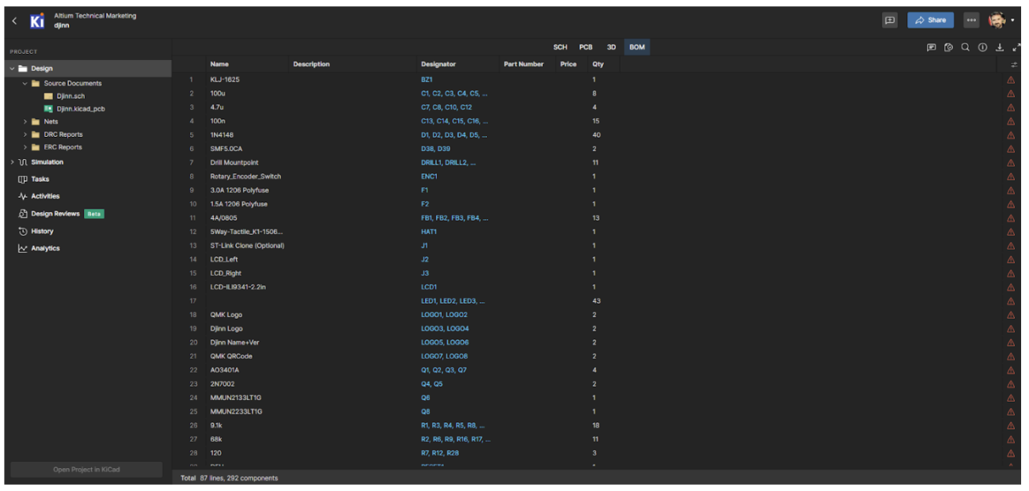This screenshot has width=1029, height=491.
Task: Click the download BOM icon
Action: (x=1000, y=47)
